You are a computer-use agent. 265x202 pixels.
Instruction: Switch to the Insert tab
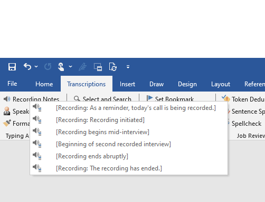[x=127, y=84]
